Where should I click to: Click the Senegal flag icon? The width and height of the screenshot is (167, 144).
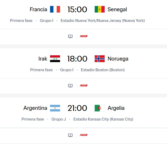coord(99,9)
